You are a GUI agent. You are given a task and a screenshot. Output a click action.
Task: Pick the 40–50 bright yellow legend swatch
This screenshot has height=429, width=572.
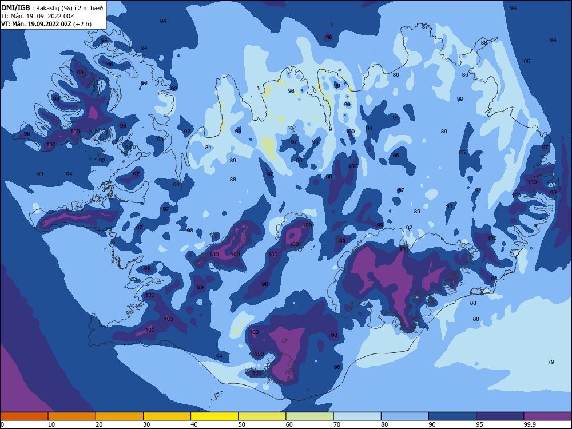214,416
